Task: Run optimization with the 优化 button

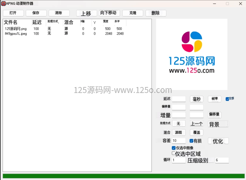Action: [218, 141]
